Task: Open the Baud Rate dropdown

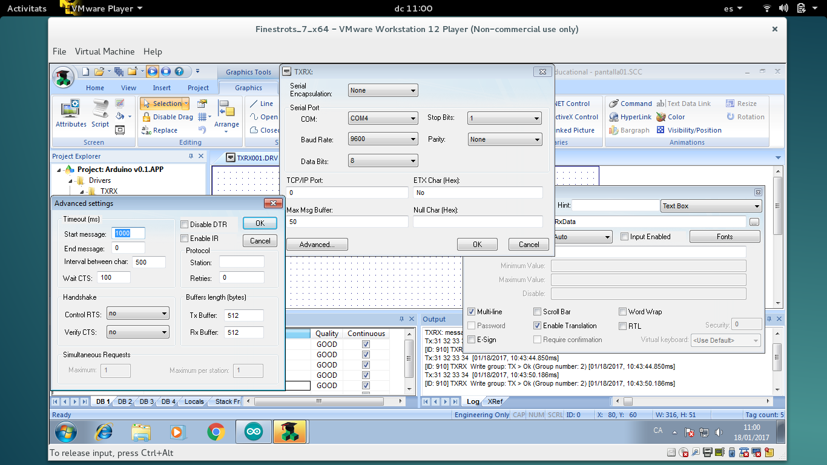Action: pyautogui.click(x=383, y=139)
